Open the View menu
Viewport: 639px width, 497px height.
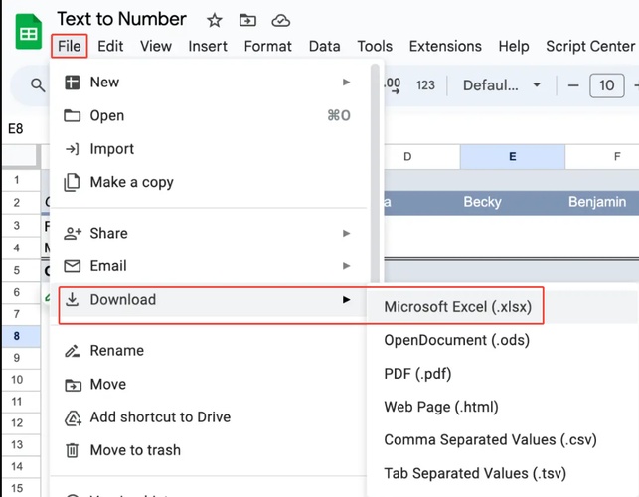pyautogui.click(x=156, y=46)
